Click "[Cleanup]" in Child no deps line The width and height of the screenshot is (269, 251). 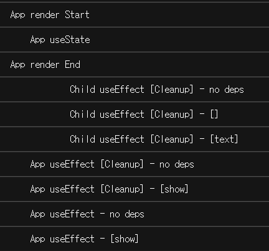[x=172, y=90]
